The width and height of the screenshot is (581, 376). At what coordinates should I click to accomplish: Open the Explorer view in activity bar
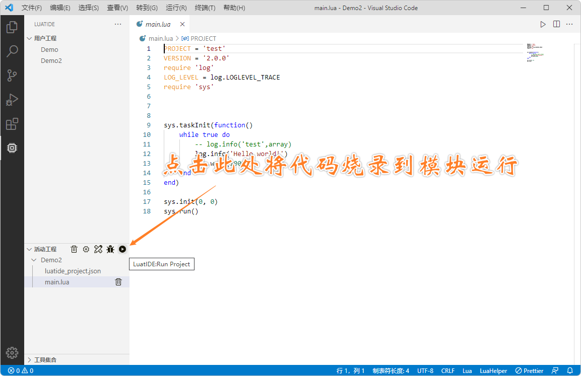(x=12, y=27)
